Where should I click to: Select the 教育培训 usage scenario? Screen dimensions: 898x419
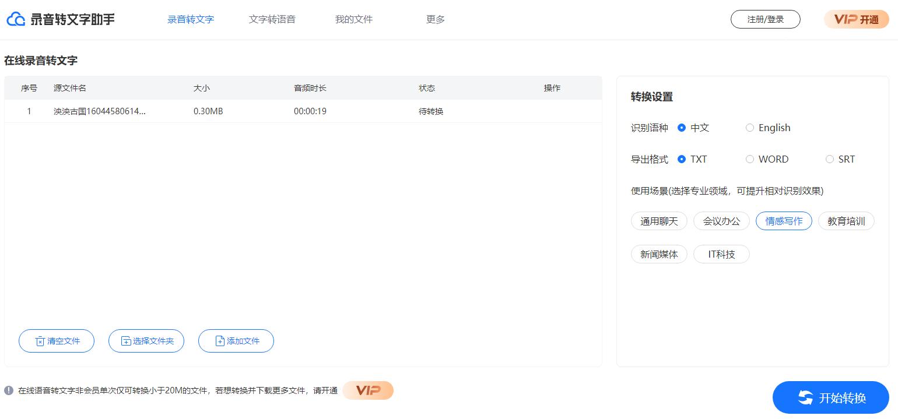pos(846,221)
